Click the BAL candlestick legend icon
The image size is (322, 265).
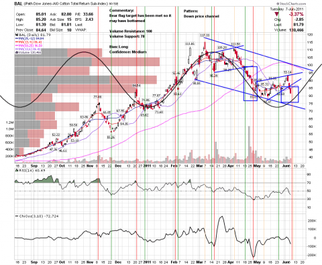(16, 35)
